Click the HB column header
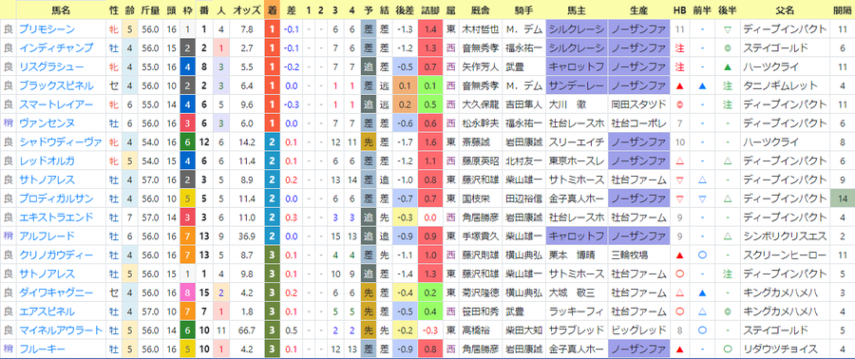This screenshot has height=359, width=855. [x=679, y=10]
